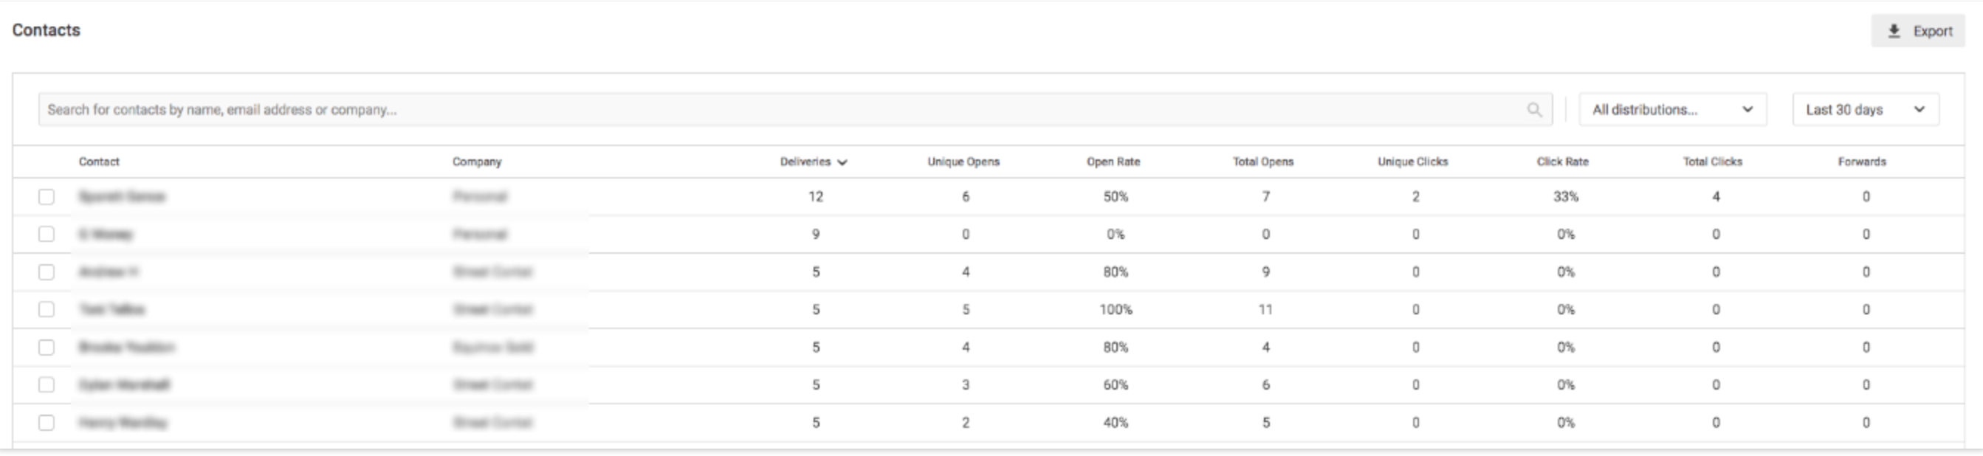Open the All distributions dropdown
The image size is (1983, 456).
[1673, 109]
